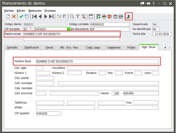Click the funnel filter icon
Screen dimensions: 176x133
click(78, 16)
